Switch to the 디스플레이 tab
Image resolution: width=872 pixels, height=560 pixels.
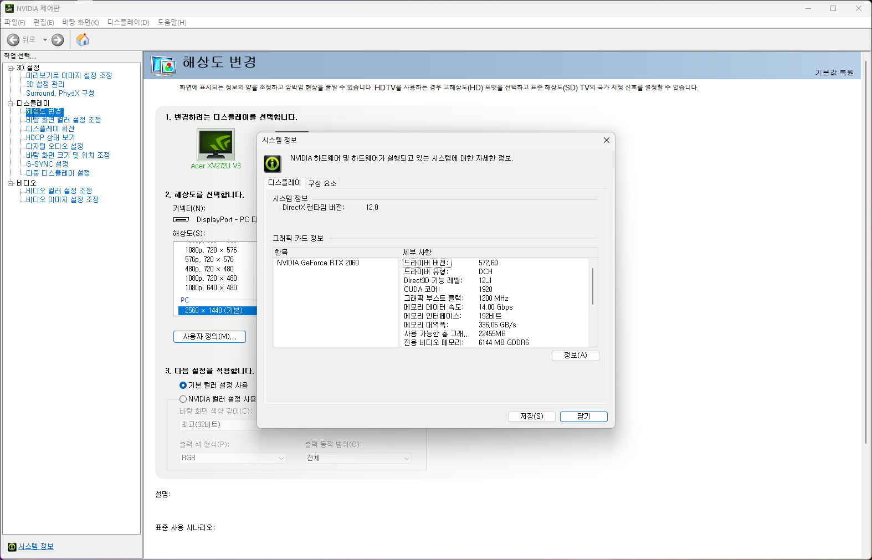pyautogui.click(x=285, y=183)
